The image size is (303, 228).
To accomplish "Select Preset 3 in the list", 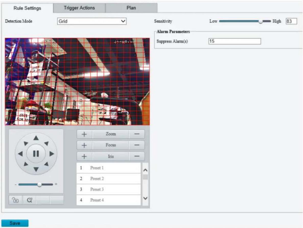I will click(108, 189).
